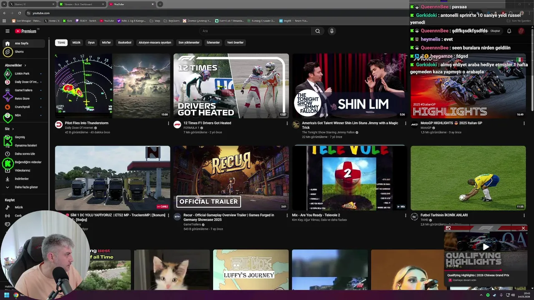534x300 pixels.
Task: Open the Shin Lim Tonight Show thumbnail
Action: coord(350,86)
